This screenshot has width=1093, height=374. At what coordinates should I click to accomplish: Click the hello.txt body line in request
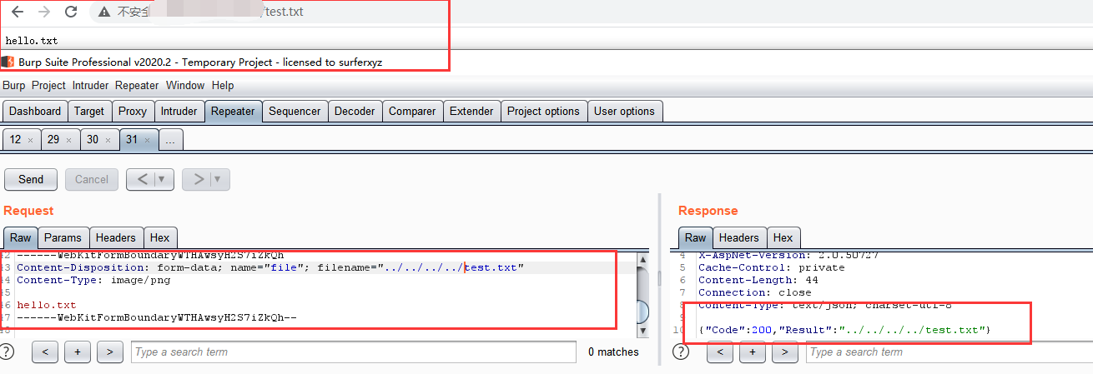pyautogui.click(x=47, y=305)
